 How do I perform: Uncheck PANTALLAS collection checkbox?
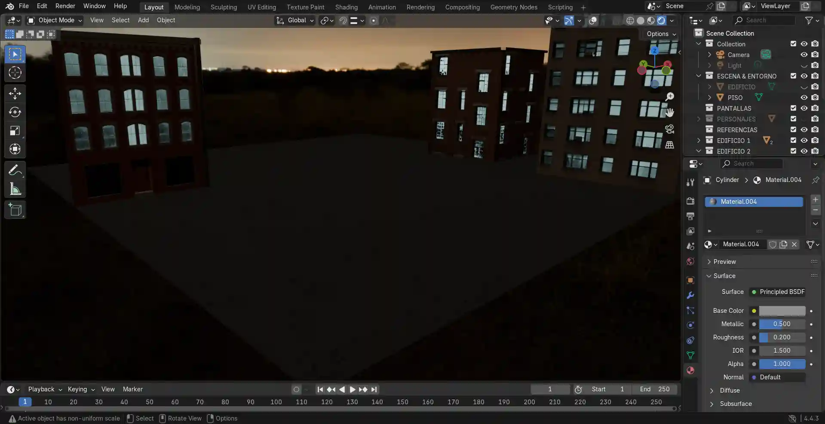pyautogui.click(x=793, y=108)
